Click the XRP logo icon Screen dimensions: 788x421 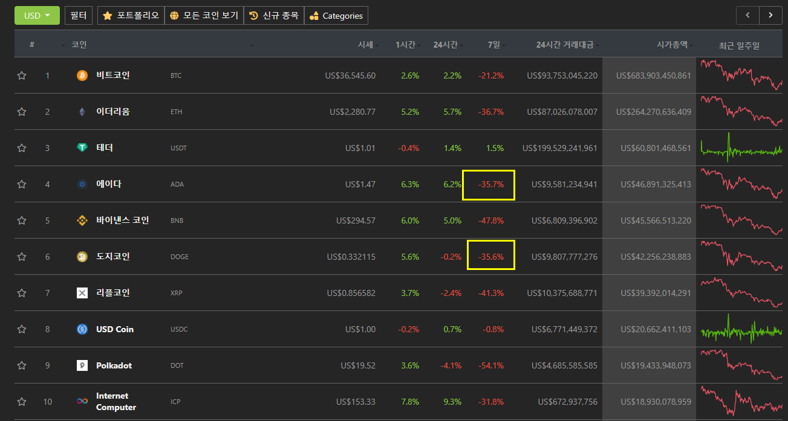pyautogui.click(x=82, y=293)
